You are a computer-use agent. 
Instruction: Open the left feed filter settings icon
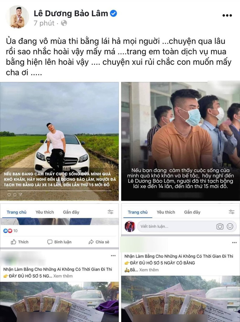point(110,212)
